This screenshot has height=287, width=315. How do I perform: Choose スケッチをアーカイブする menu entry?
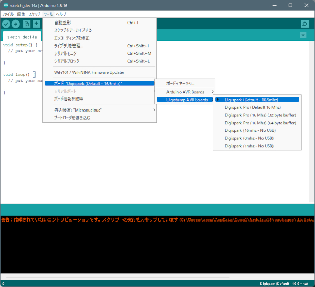coord(99,30)
